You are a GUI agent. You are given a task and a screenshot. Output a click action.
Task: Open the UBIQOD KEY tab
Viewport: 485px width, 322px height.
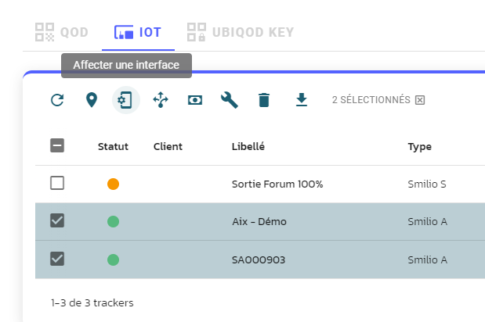241,32
